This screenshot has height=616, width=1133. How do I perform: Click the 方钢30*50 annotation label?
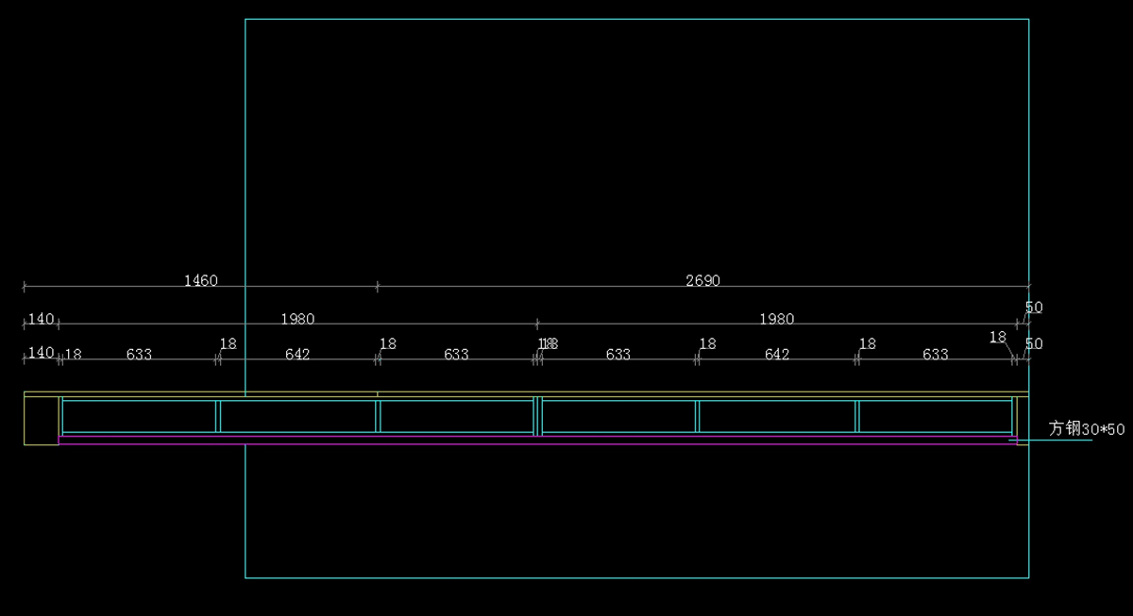click(x=1087, y=429)
